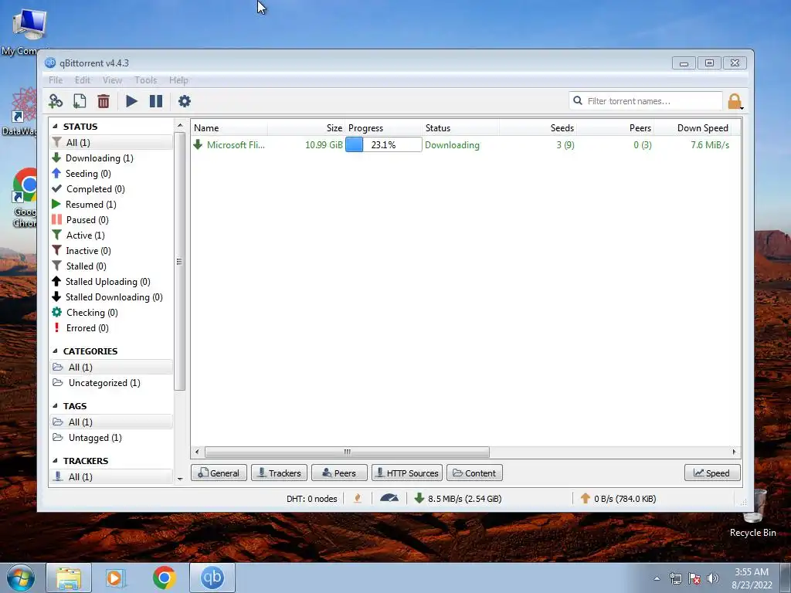Focus the Filter torrent names field
This screenshot has height=593, width=791.
646,101
